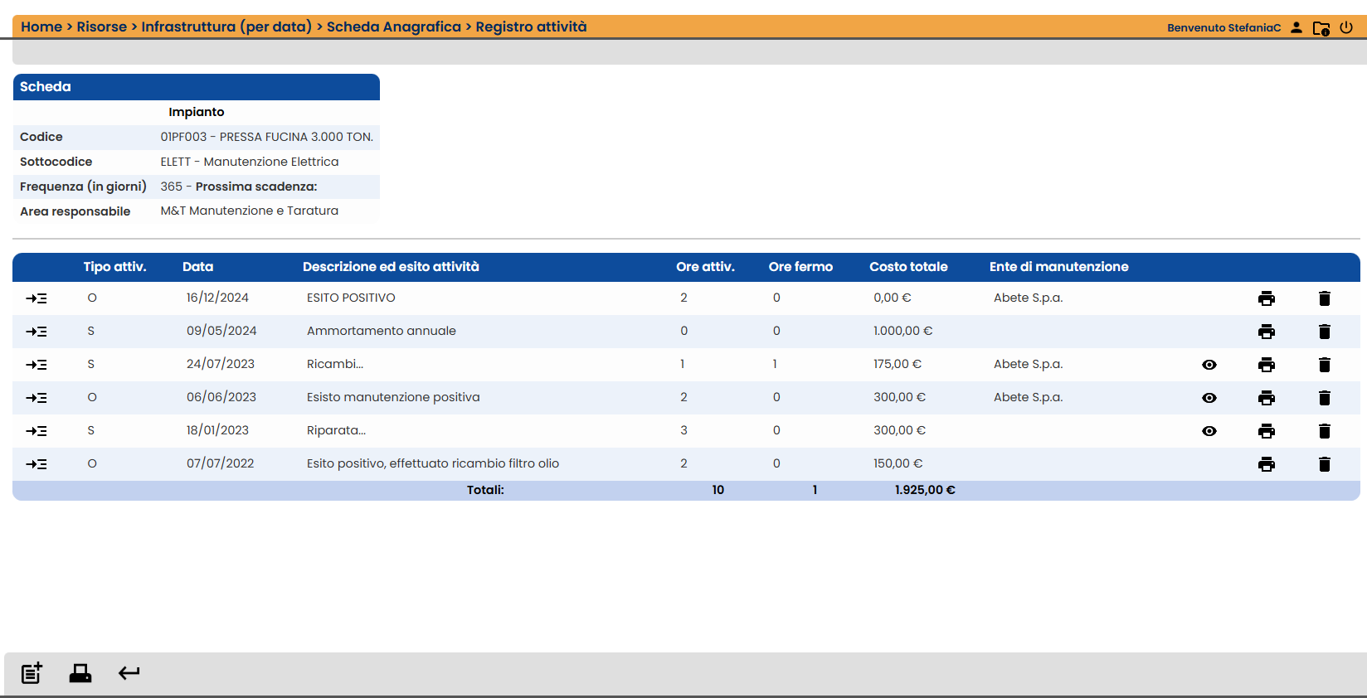Expand the 09/05/2024 Ammortamento annuale row

pyautogui.click(x=36, y=332)
